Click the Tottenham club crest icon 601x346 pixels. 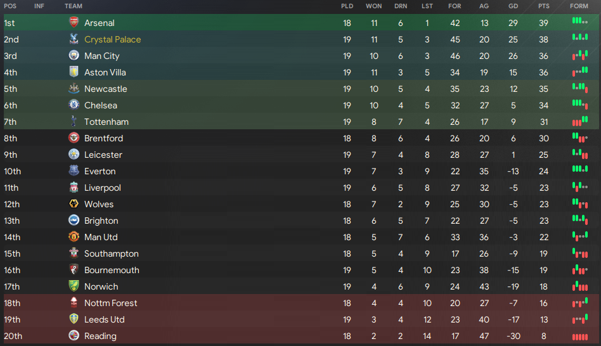[x=74, y=121]
